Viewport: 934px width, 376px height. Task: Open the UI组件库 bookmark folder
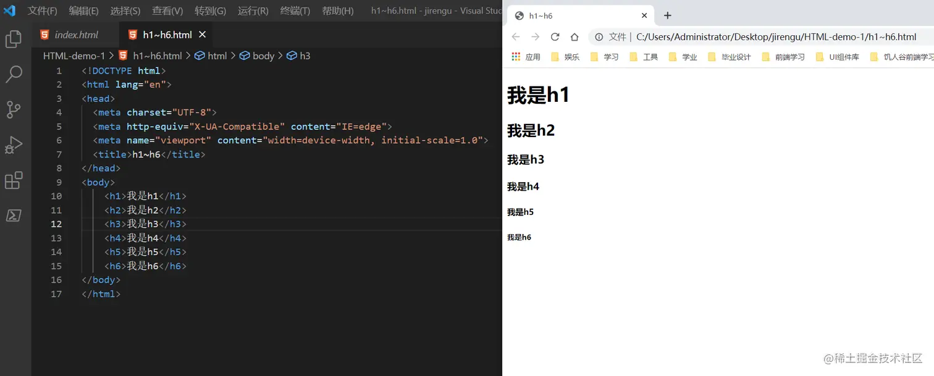[837, 57]
